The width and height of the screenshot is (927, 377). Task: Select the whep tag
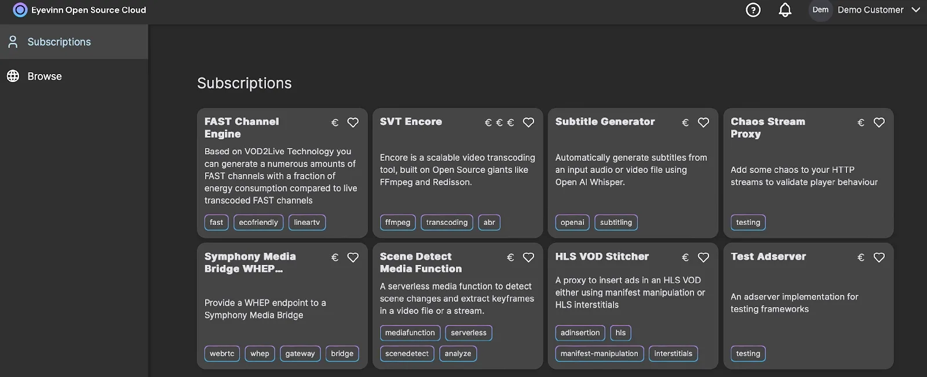point(260,354)
